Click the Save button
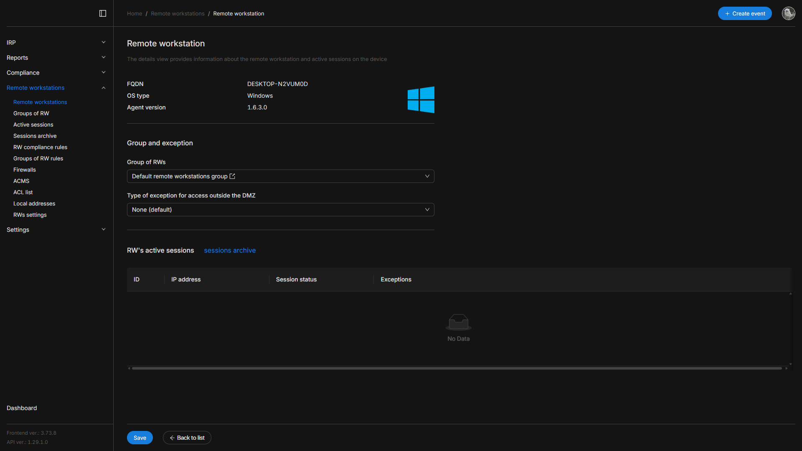Image resolution: width=802 pixels, height=451 pixels. (x=140, y=438)
